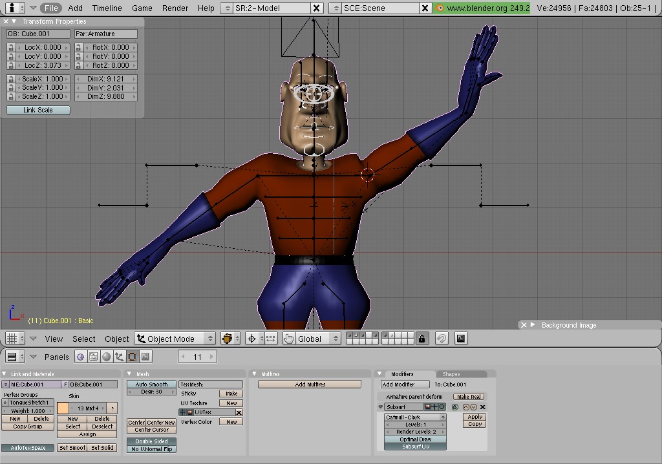Open the Object Mode dropdown
The image size is (662, 464).
click(175, 339)
